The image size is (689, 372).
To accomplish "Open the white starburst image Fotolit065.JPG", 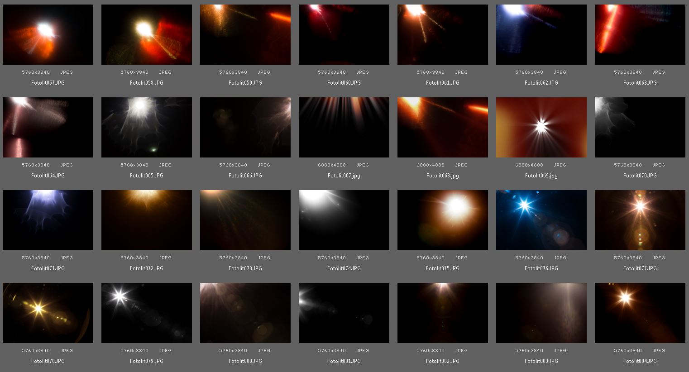I will coord(147,127).
